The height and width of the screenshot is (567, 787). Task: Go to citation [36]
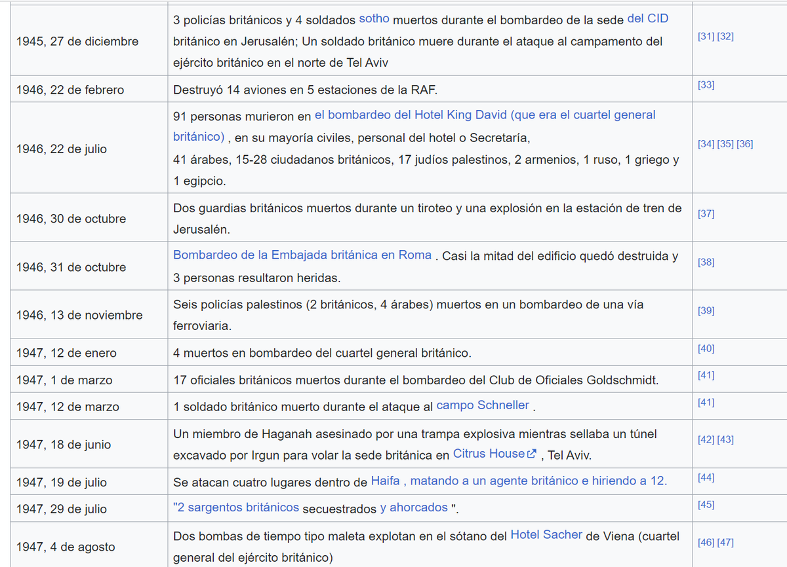(x=745, y=144)
